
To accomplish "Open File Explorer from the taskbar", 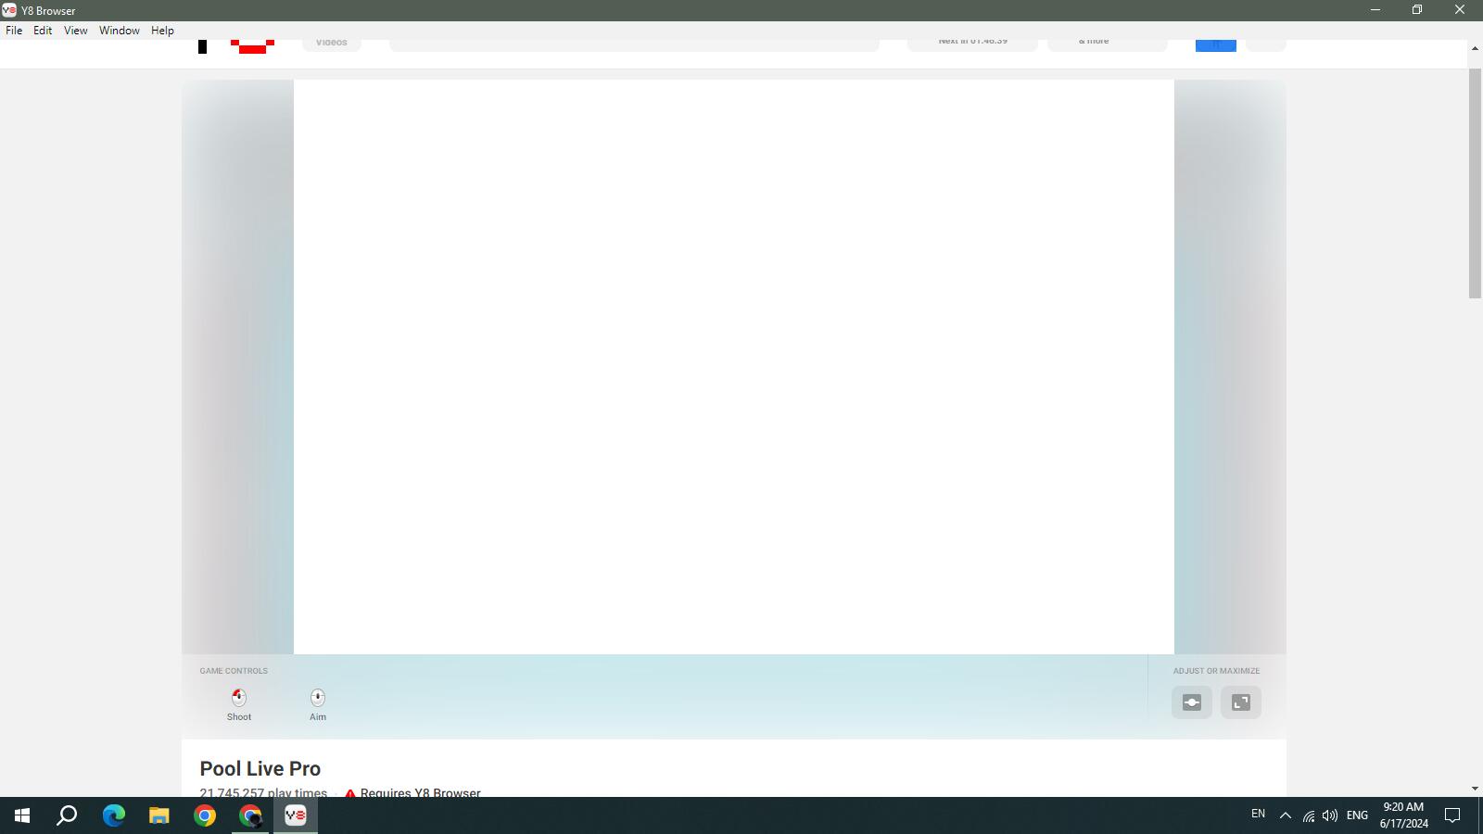I will pos(159,815).
